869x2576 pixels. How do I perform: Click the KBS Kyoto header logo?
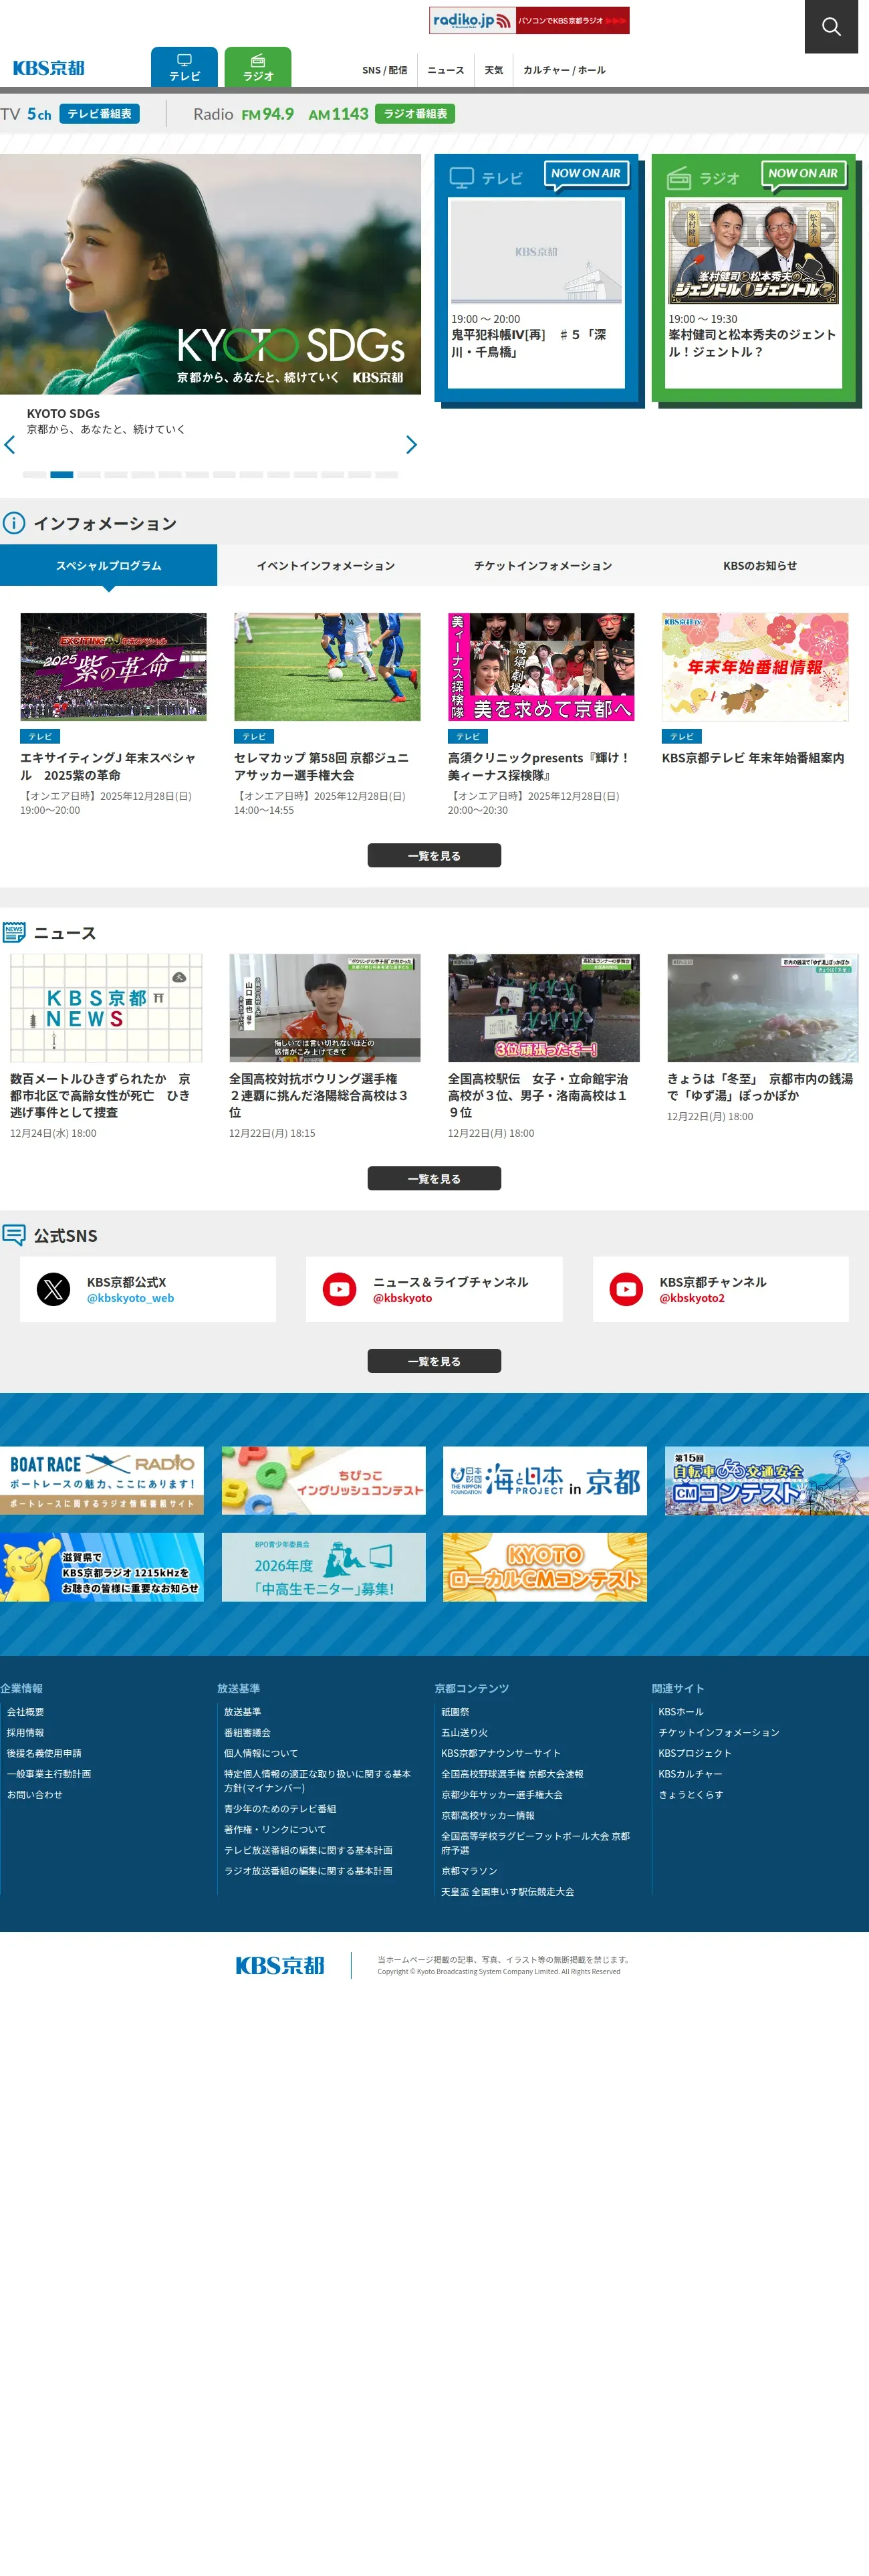click(x=49, y=68)
